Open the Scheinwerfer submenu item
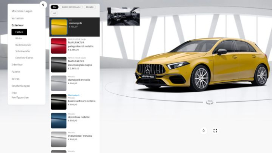This screenshot has height=153, width=272. pyautogui.click(x=23, y=51)
